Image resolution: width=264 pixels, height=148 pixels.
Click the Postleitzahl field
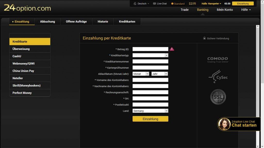coord(150,105)
